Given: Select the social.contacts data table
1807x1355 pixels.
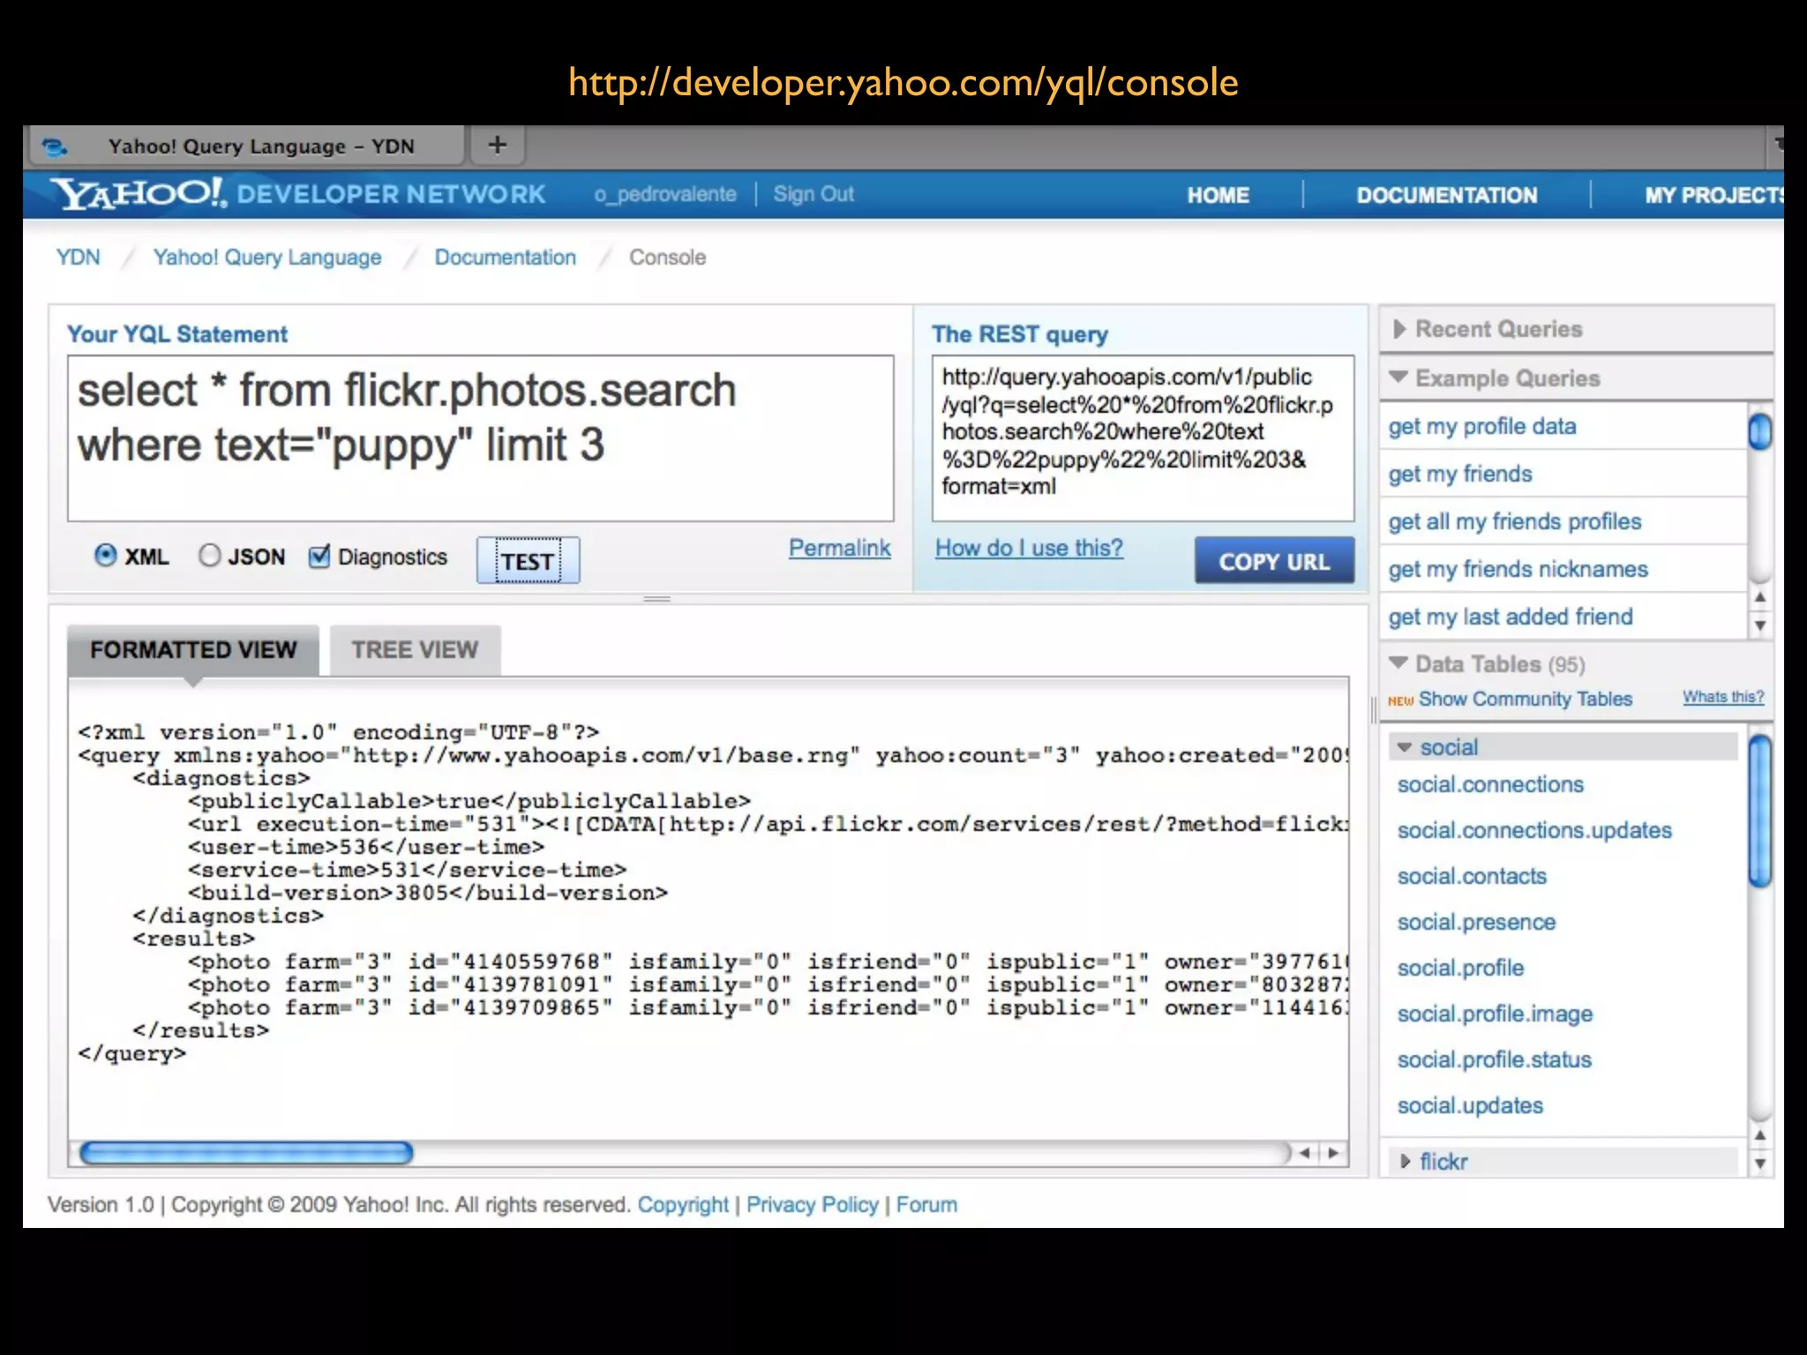Looking at the screenshot, I should (1472, 876).
